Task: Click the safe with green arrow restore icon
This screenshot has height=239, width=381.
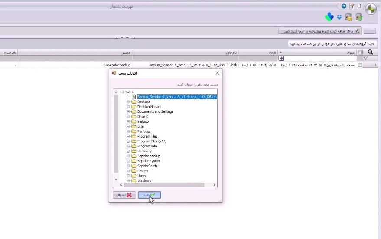Action: pyautogui.click(x=359, y=17)
